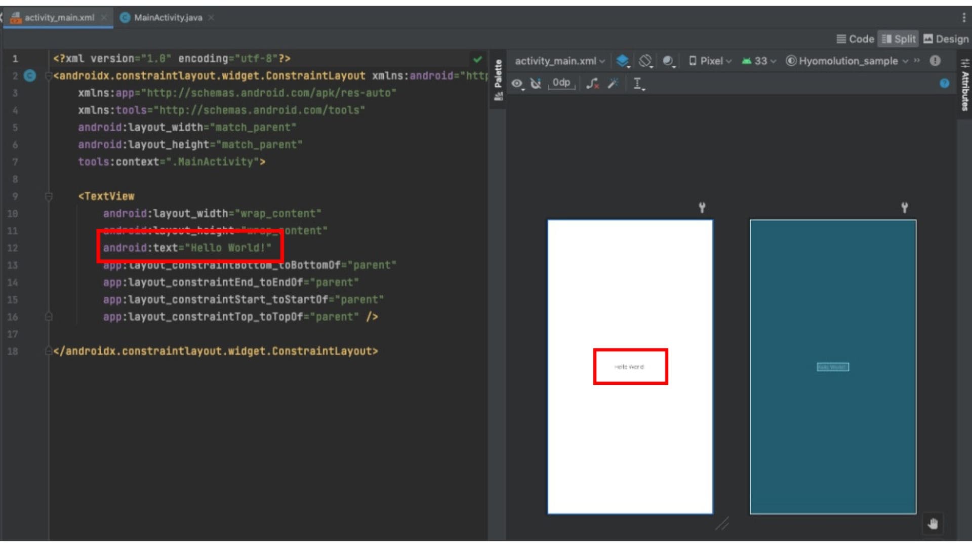The height and width of the screenshot is (547, 972).
Task: Click the inspection status checkmark
Action: [x=477, y=59]
